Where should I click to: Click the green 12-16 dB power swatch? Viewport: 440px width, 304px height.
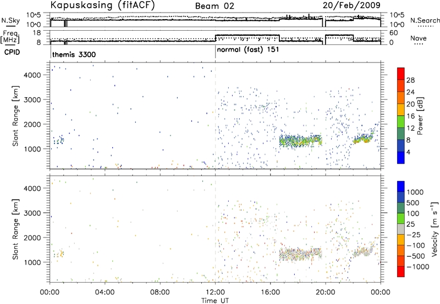click(401, 121)
